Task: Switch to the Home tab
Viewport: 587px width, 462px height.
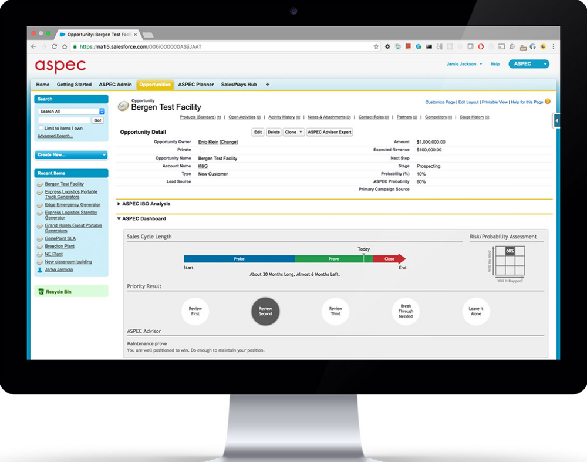Action: 43,85
